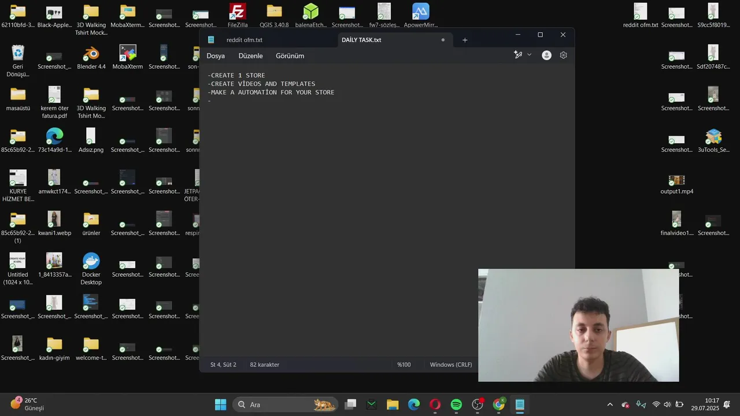This screenshot has width=740, height=416.
Task: Close the DAİLY TASK.txt tab via unsaved dot
Action: tap(443, 40)
